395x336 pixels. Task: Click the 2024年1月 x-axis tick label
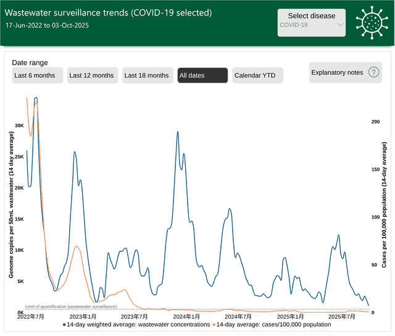coord(188,316)
